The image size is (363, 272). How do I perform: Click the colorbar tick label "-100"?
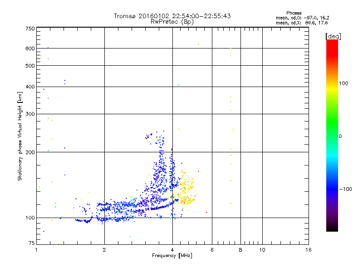point(346,189)
